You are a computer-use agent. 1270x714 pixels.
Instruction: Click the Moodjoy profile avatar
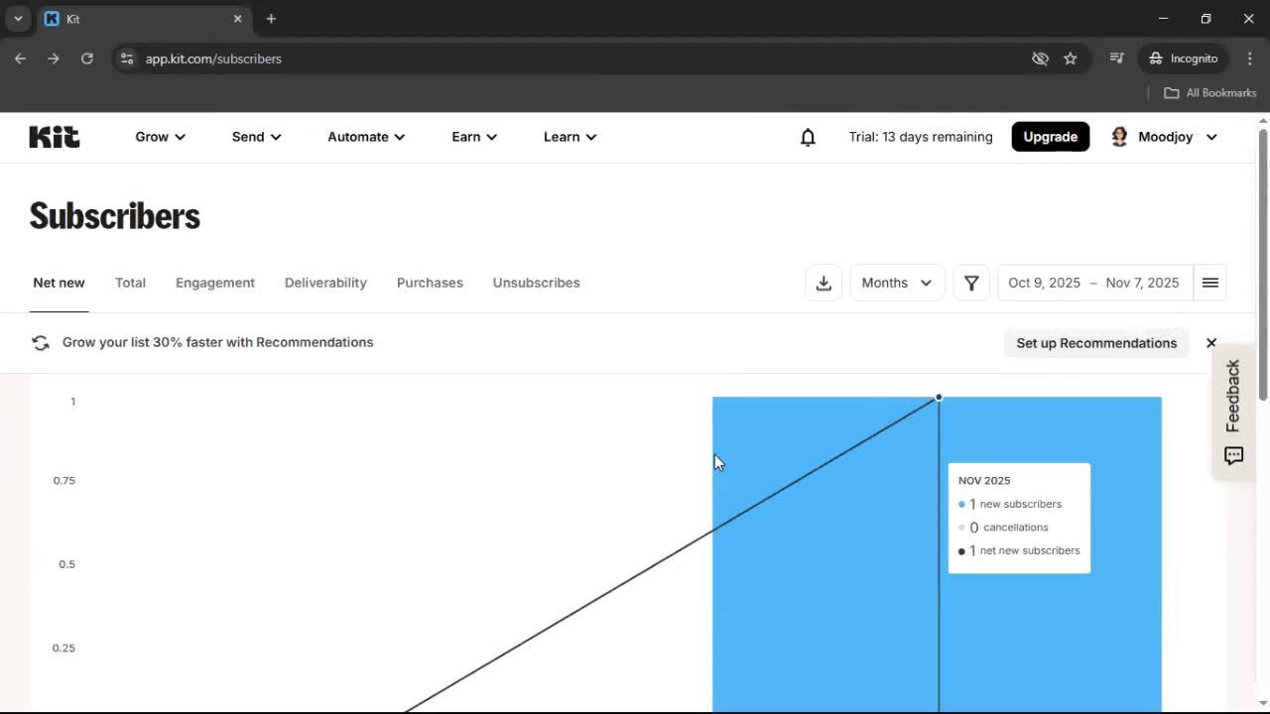(1119, 137)
